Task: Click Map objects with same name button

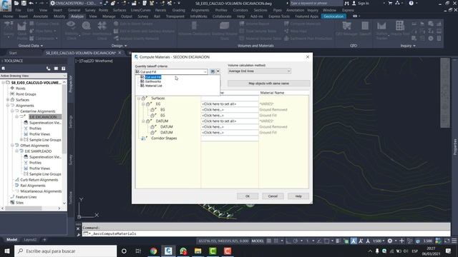Action: 269,84
